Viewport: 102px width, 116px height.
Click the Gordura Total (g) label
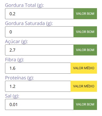pyautogui.click(x=24, y=5)
